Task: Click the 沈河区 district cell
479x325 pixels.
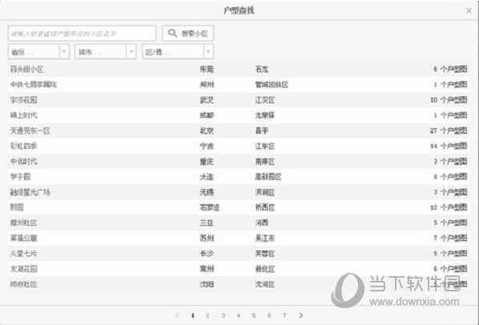Action: pyautogui.click(x=265, y=284)
